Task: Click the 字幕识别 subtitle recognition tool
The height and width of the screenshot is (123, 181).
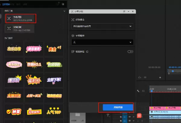Action: [21, 19]
